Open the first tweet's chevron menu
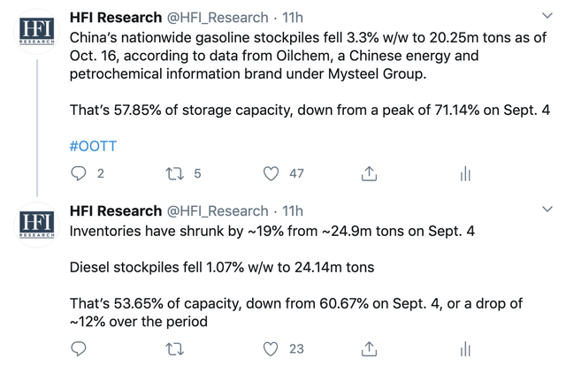The height and width of the screenshot is (366, 566). pyautogui.click(x=547, y=16)
